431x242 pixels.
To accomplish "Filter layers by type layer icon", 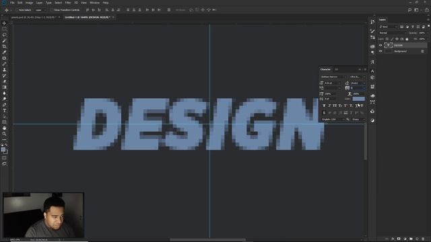I will coord(413,27).
